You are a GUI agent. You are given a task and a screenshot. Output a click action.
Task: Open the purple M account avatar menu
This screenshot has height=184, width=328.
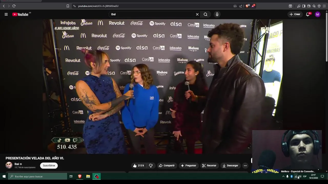pyautogui.click(x=317, y=14)
